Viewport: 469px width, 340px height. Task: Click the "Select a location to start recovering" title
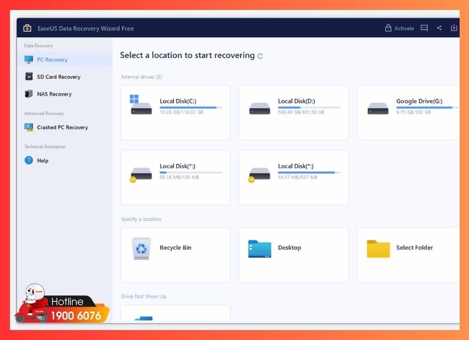click(x=187, y=55)
